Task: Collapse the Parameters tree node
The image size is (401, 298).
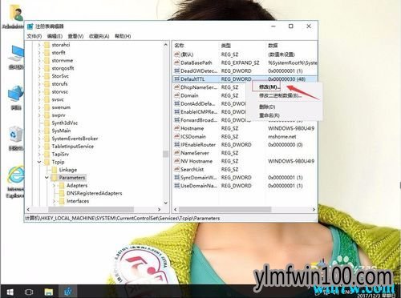Action: click(47, 178)
